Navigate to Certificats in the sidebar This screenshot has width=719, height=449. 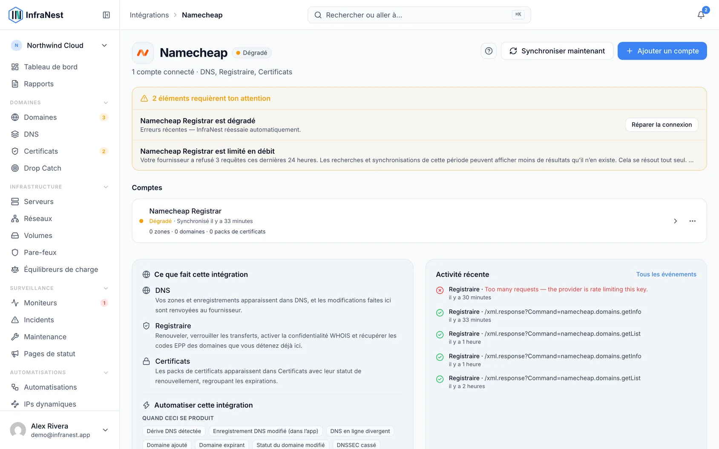pyautogui.click(x=60, y=151)
